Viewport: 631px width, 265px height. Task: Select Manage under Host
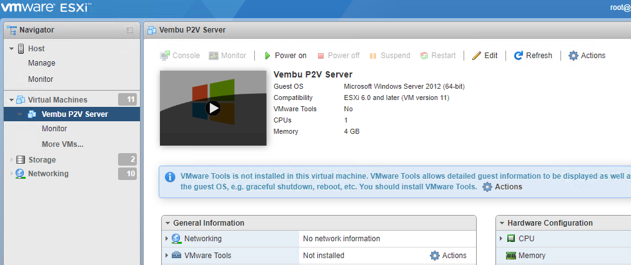42,63
